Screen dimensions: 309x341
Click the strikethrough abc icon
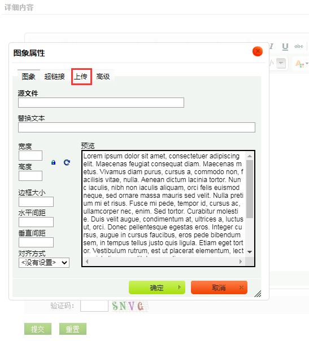click(x=299, y=46)
